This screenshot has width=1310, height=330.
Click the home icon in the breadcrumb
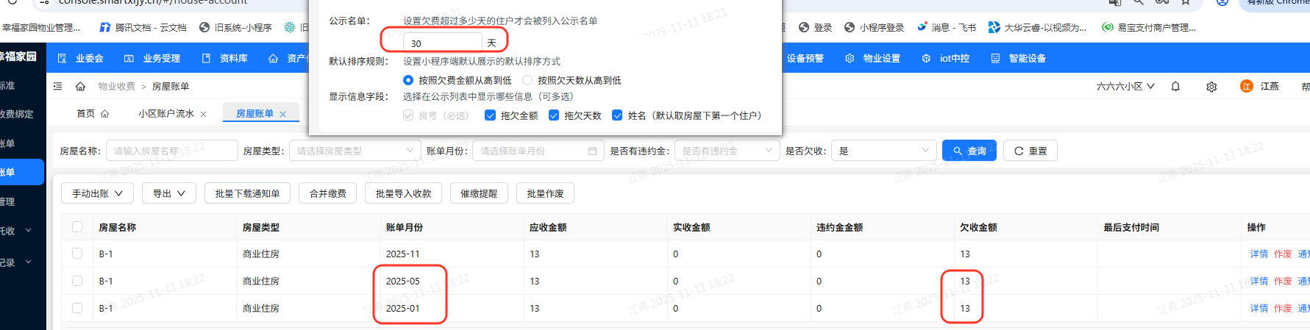(x=80, y=87)
